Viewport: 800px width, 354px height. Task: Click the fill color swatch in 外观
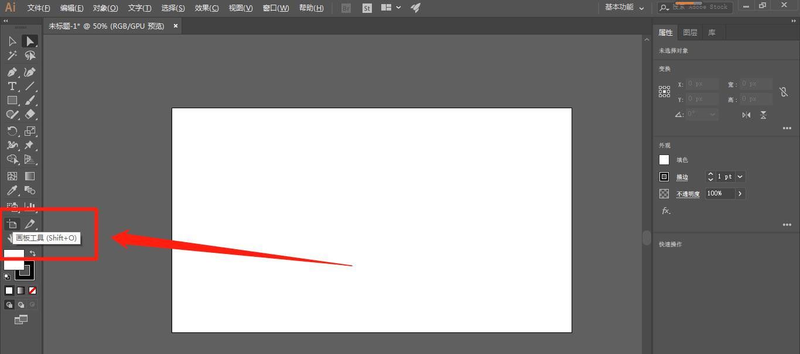coord(664,160)
